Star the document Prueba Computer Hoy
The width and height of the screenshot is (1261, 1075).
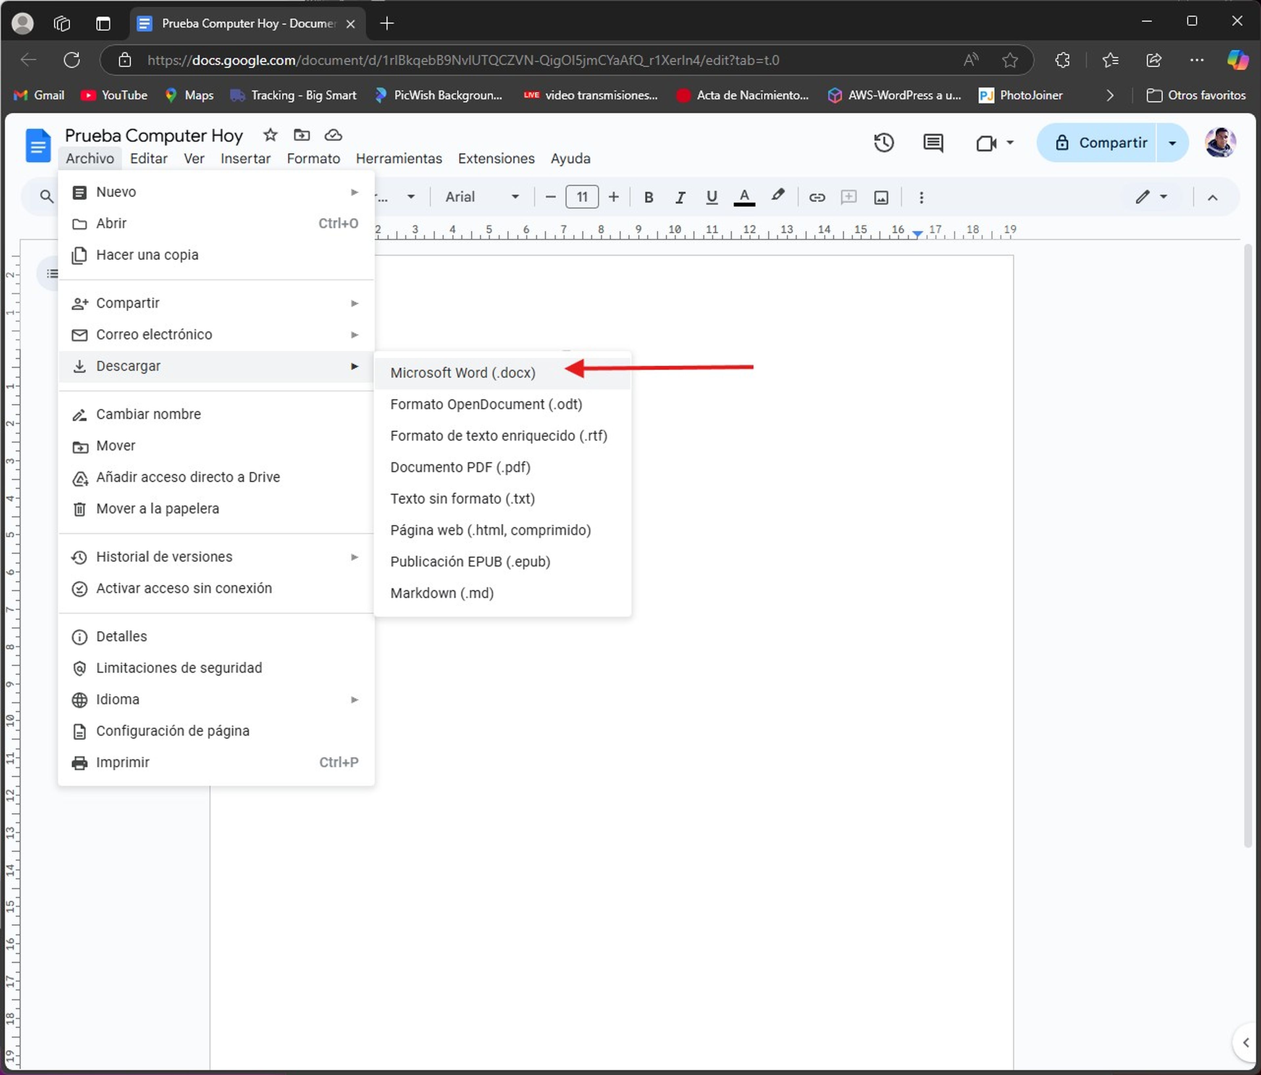(x=270, y=135)
